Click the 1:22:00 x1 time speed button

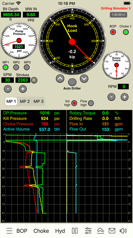click(x=118, y=15)
